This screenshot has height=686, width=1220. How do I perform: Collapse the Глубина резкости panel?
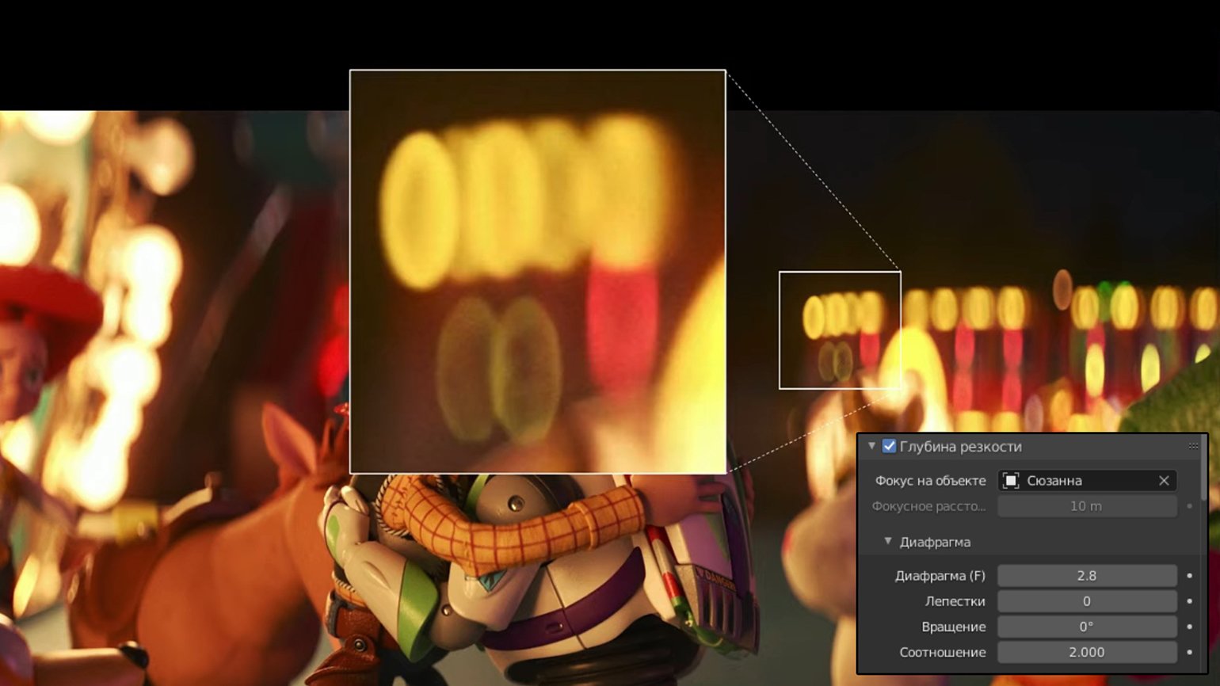click(871, 446)
